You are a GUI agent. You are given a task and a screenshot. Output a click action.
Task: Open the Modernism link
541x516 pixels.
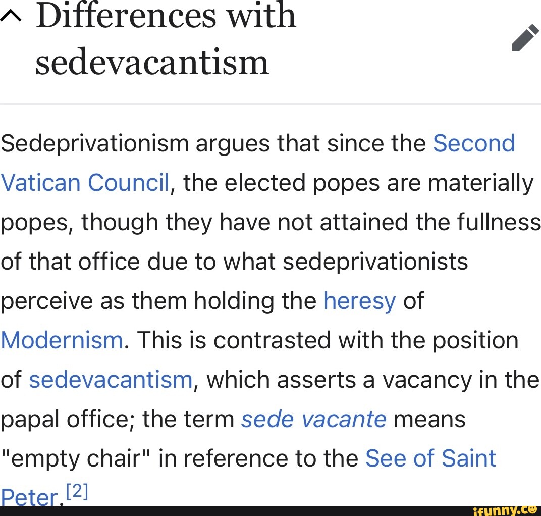[x=61, y=340]
